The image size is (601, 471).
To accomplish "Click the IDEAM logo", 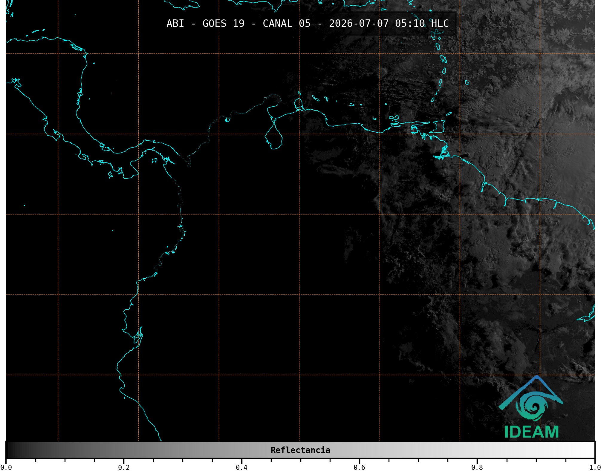I will click(531, 407).
